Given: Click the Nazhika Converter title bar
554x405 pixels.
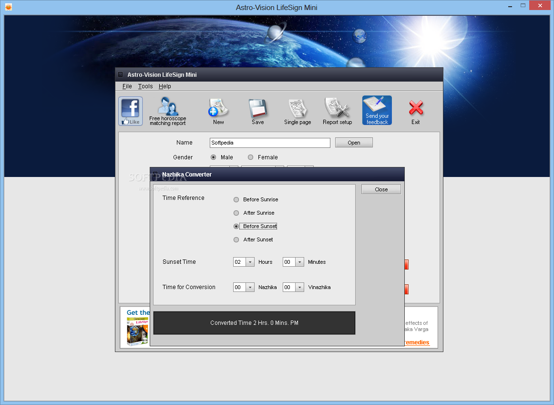Looking at the screenshot, I should [277, 175].
